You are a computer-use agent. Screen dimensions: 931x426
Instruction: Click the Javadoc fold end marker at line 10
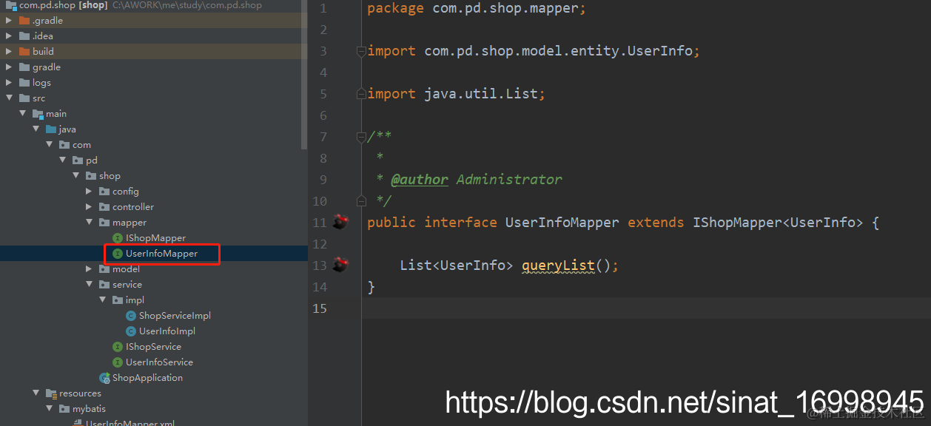tap(361, 200)
